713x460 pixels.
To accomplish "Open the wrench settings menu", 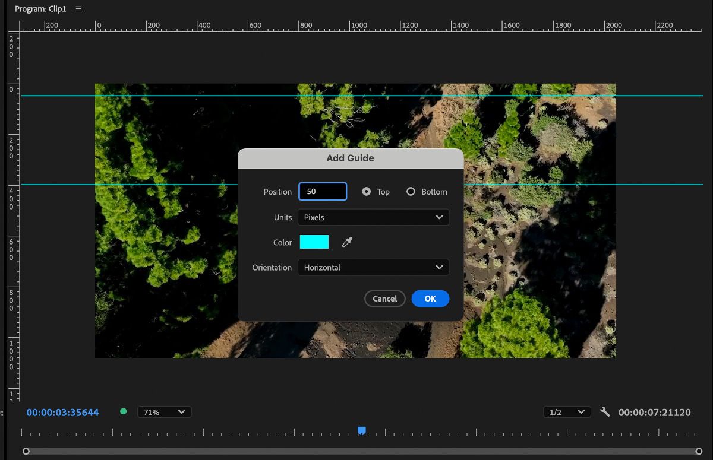I will point(605,411).
